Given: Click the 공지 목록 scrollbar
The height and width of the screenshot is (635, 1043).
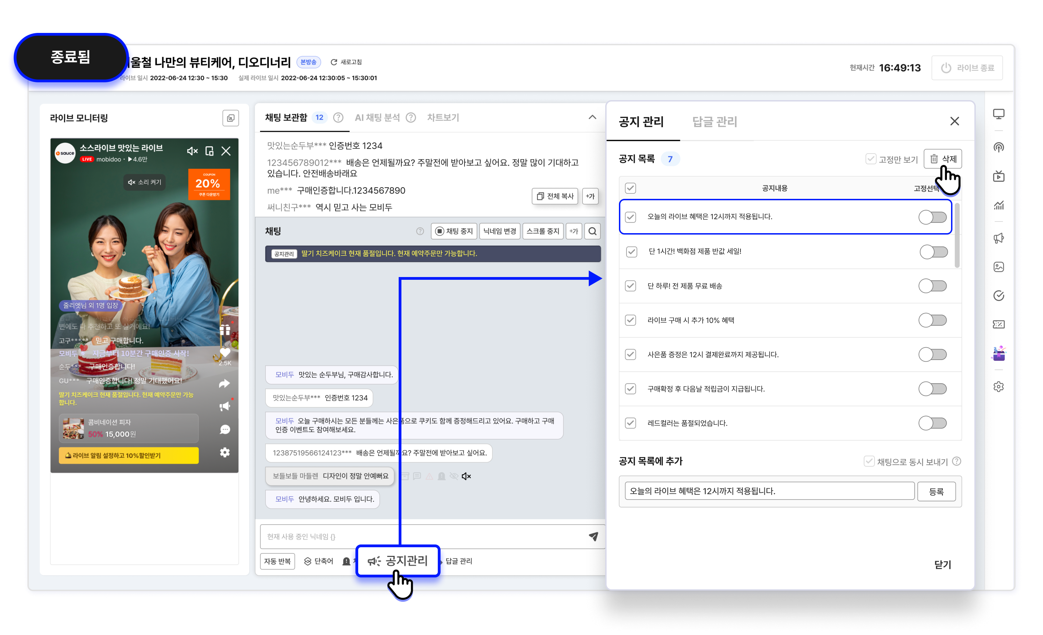Looking at the screenshot, I should coord(957,235).
